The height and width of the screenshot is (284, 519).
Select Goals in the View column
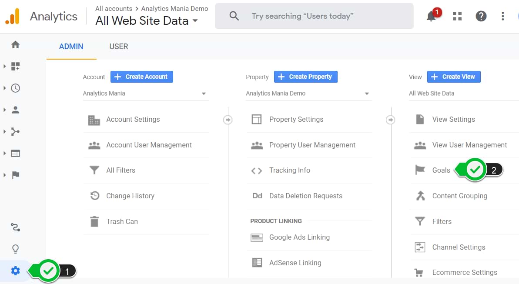point(441,170)
